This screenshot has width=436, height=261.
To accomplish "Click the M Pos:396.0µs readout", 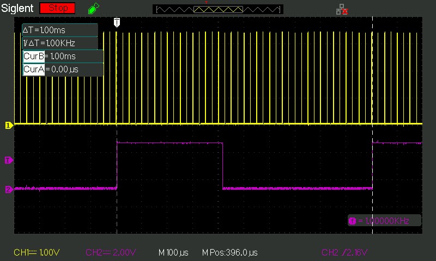I will (229, 253).
